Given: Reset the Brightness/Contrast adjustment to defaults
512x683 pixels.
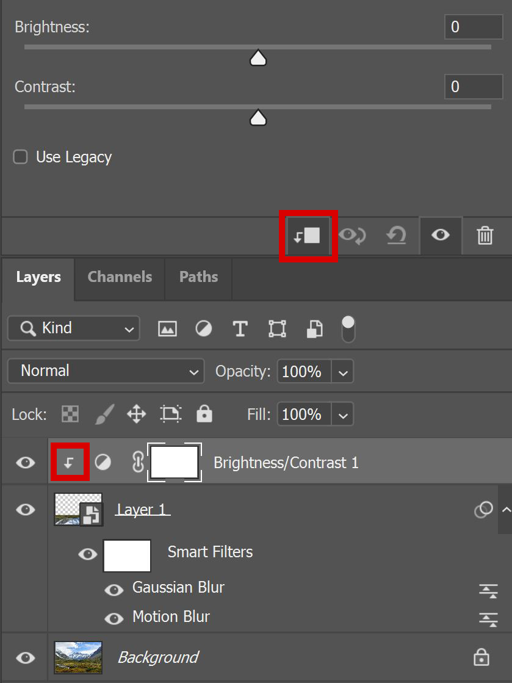Looking at the screenshot, I should (396, 236).
